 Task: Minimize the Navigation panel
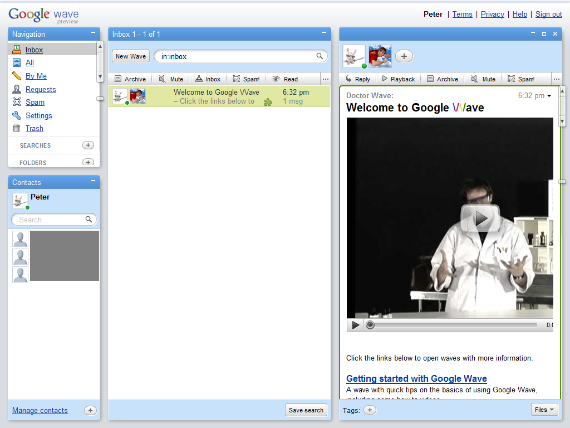tap(93, 33)
